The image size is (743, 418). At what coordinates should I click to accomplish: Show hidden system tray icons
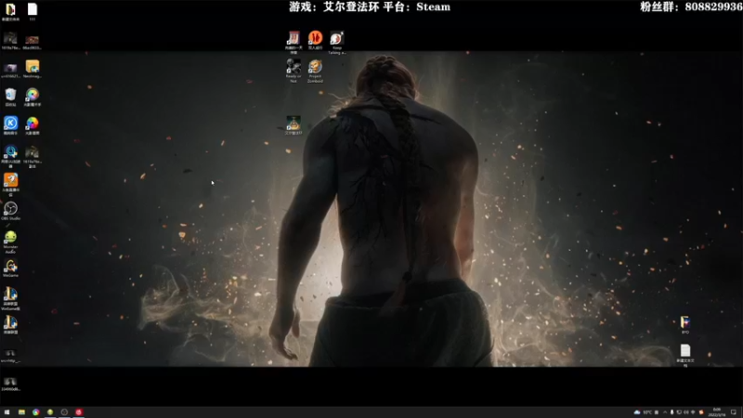[x=665, y=412]
